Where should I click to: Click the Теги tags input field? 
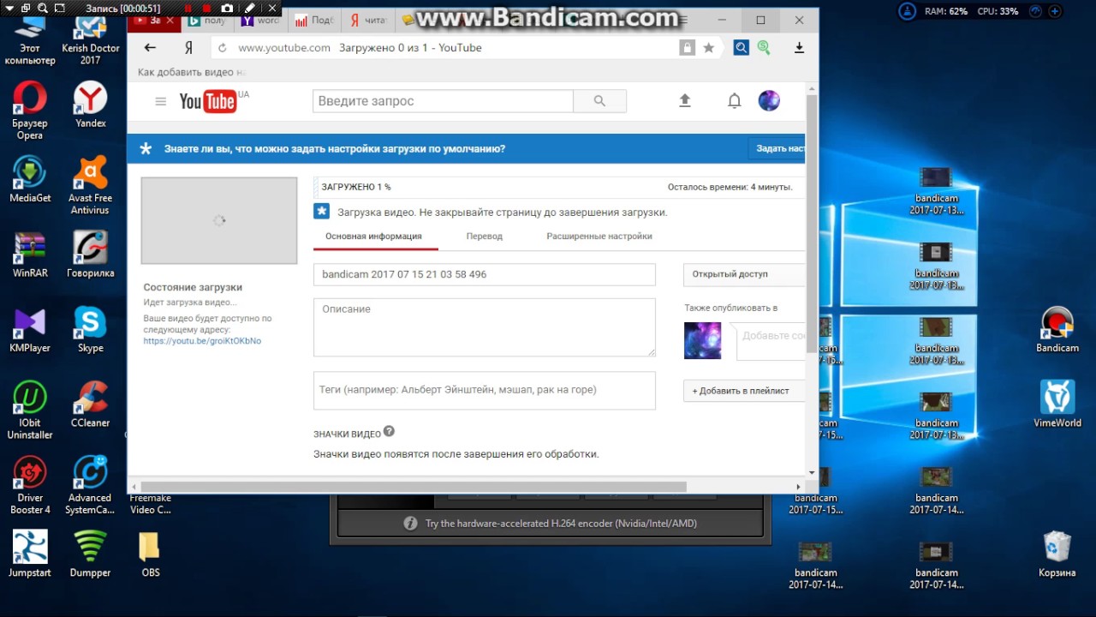tap(485, 390)
